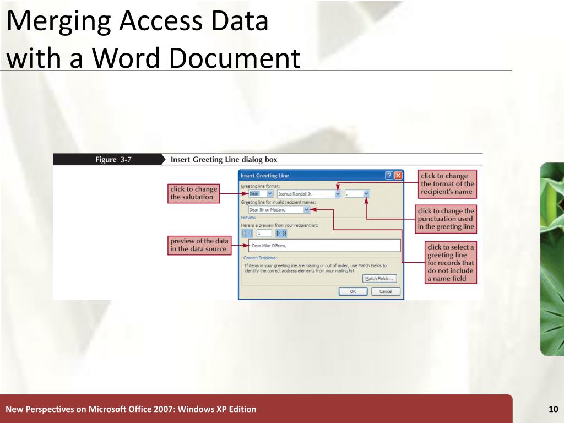This screenshot has height=423, width=564.
Task: Click the 'Greeting line format:' label
Action: click(x=260, y=186)
